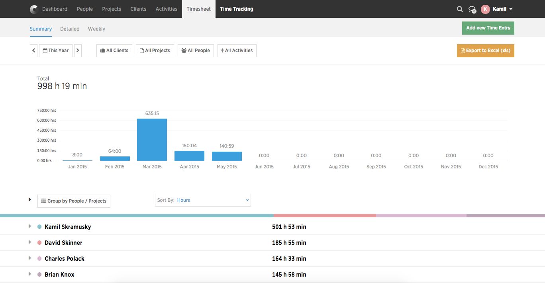Open the Time Tracking section
This screenshot has height=283, width=545.
pos(236,9)
